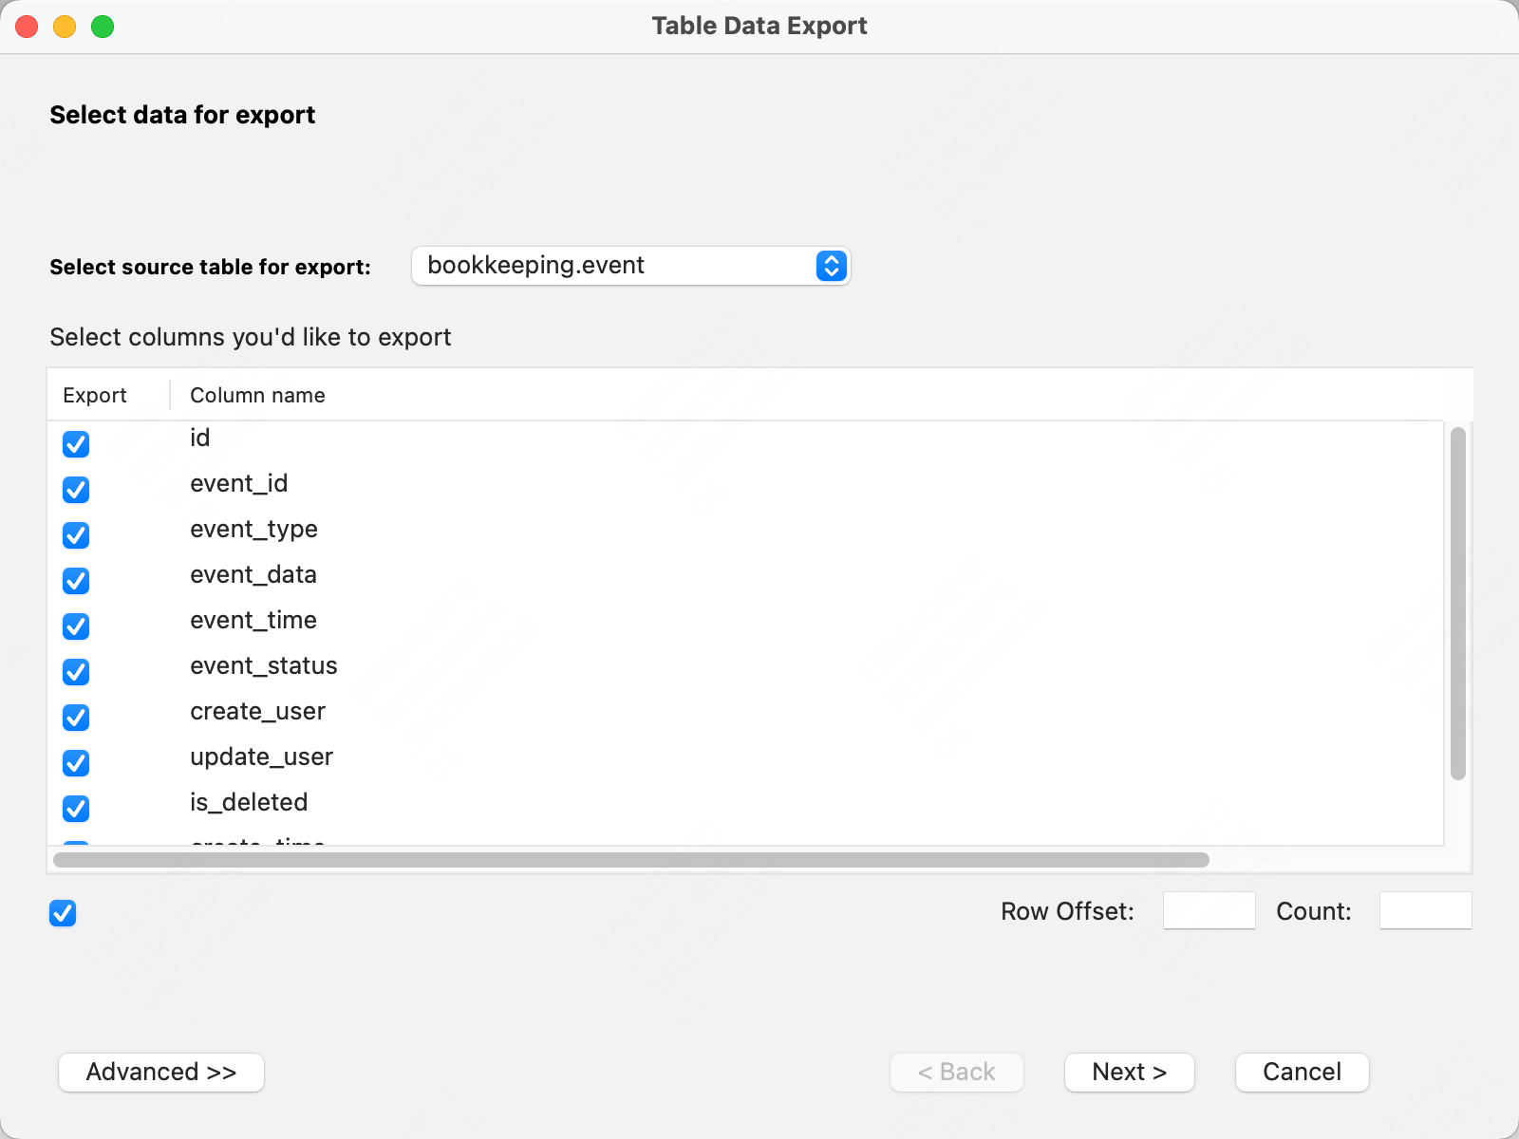Click the Next button
Screen dimensions: 1519x1139
coord(1129,1073)
